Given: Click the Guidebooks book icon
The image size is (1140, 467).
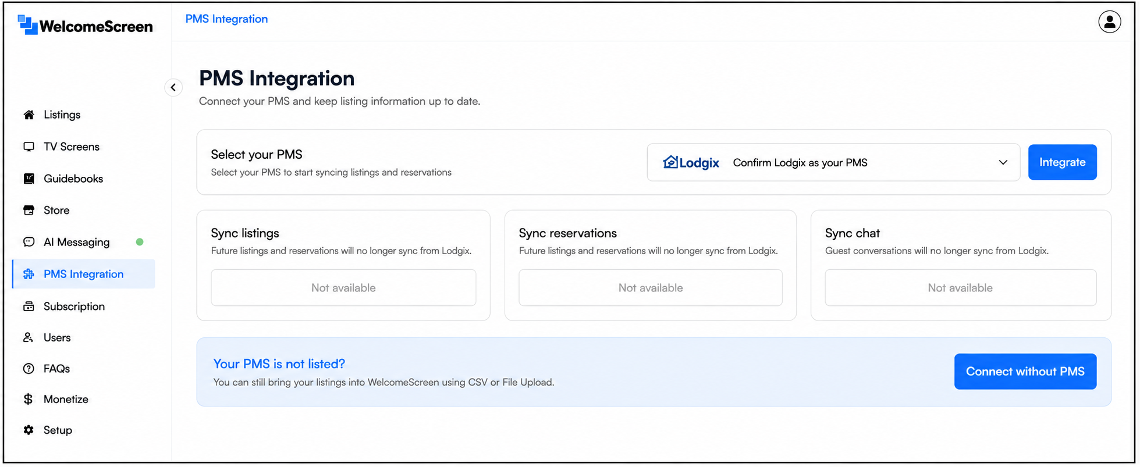Looking at the screenshot, I should pyautogui.click(x=29, y=179).
